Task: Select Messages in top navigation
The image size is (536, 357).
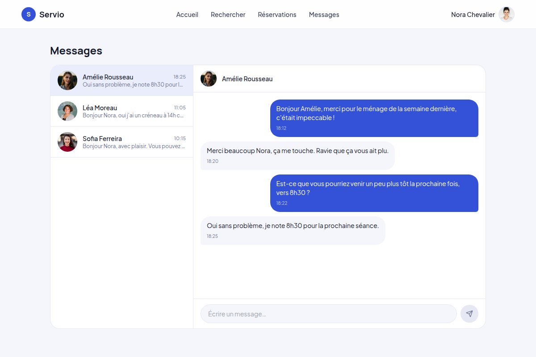Action: click(324, 15)
